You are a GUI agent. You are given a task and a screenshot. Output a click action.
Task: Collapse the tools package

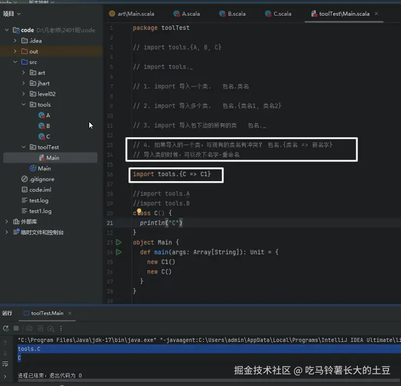click(x=23, y=105)
